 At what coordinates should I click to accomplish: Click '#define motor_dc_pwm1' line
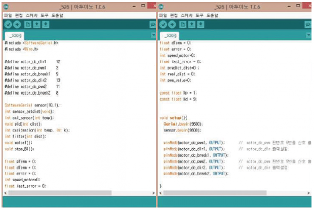(x=31, y=68)
